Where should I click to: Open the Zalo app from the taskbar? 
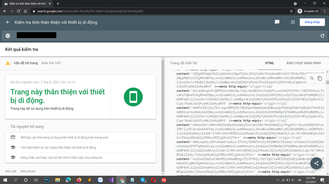pos(100,180)
